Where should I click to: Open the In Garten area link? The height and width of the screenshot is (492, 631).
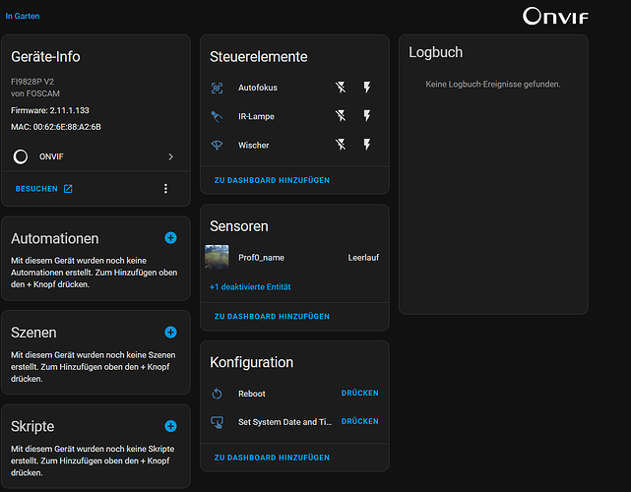coord(23,16)
